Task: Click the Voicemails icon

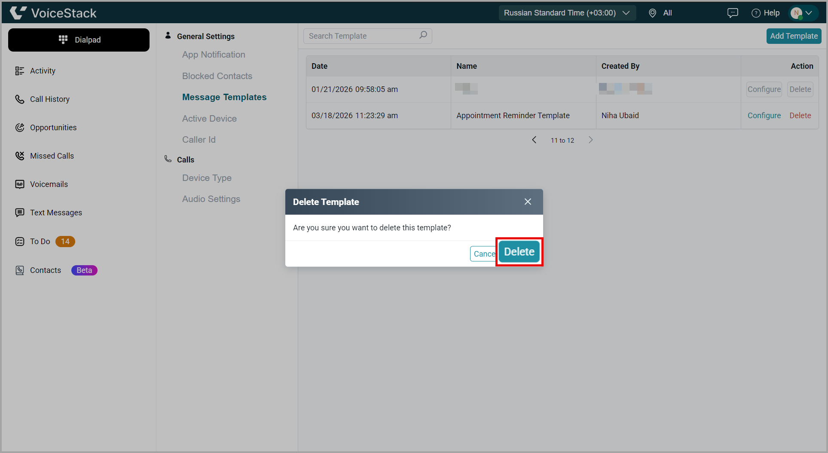Action: 20,184
